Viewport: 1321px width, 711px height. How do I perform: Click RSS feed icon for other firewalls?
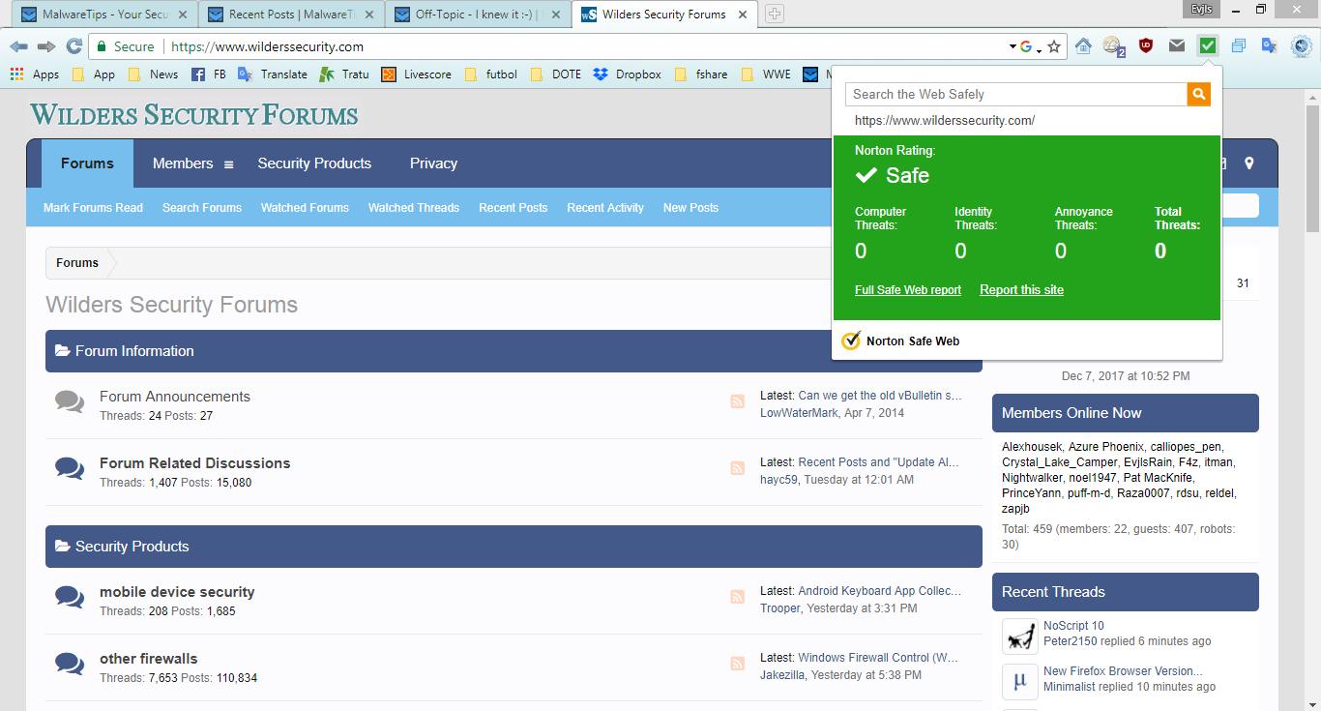[737, 665]
